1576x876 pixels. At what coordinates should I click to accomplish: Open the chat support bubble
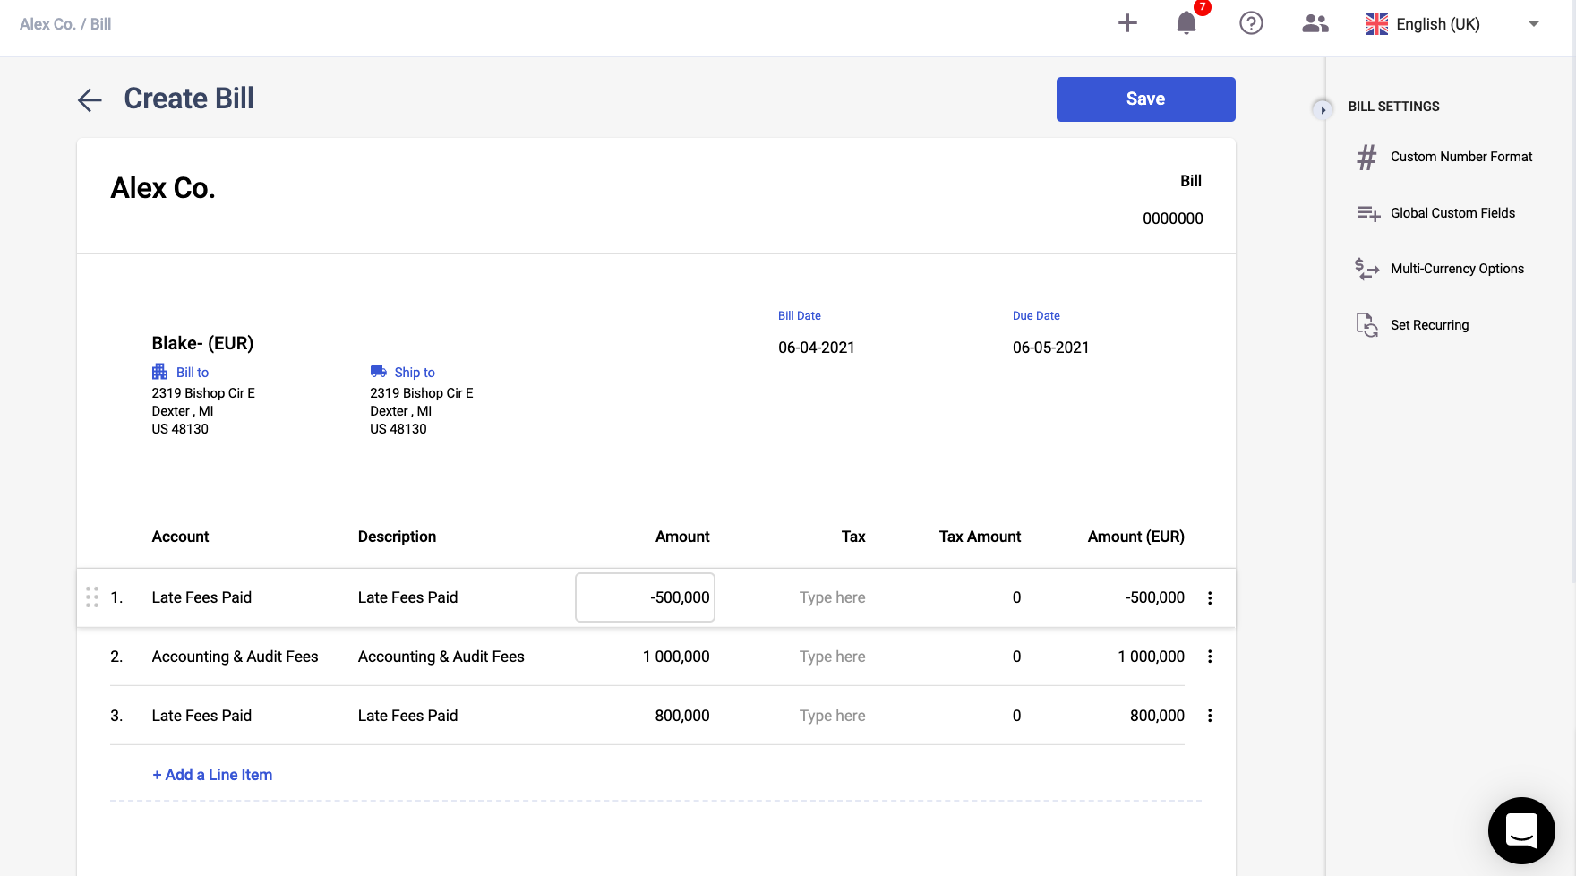1520,829
